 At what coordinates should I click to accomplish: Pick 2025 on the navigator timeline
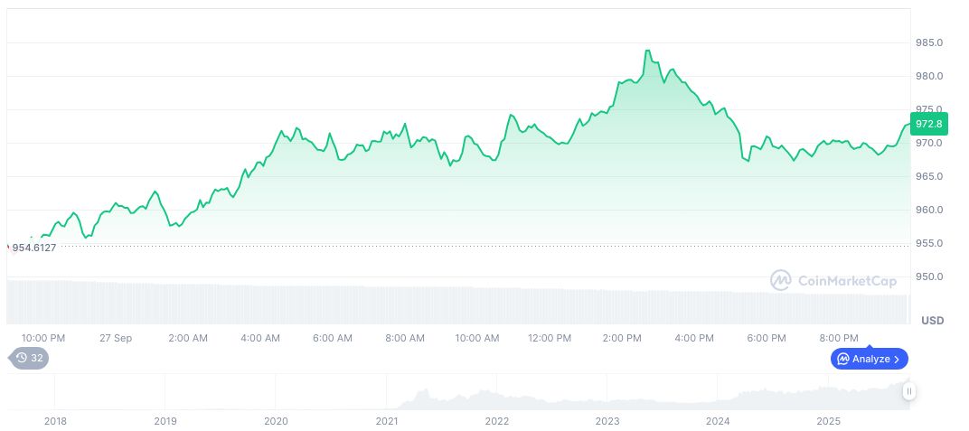coord(829,421)
